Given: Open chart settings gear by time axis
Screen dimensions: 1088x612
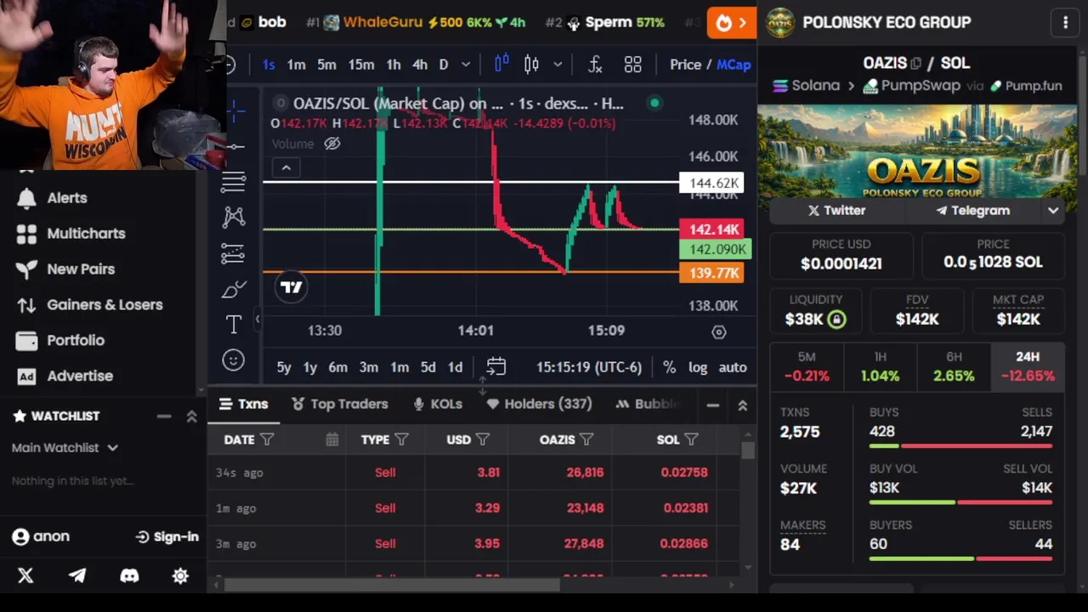Looking at the screenshot, I should coord(719,332).
